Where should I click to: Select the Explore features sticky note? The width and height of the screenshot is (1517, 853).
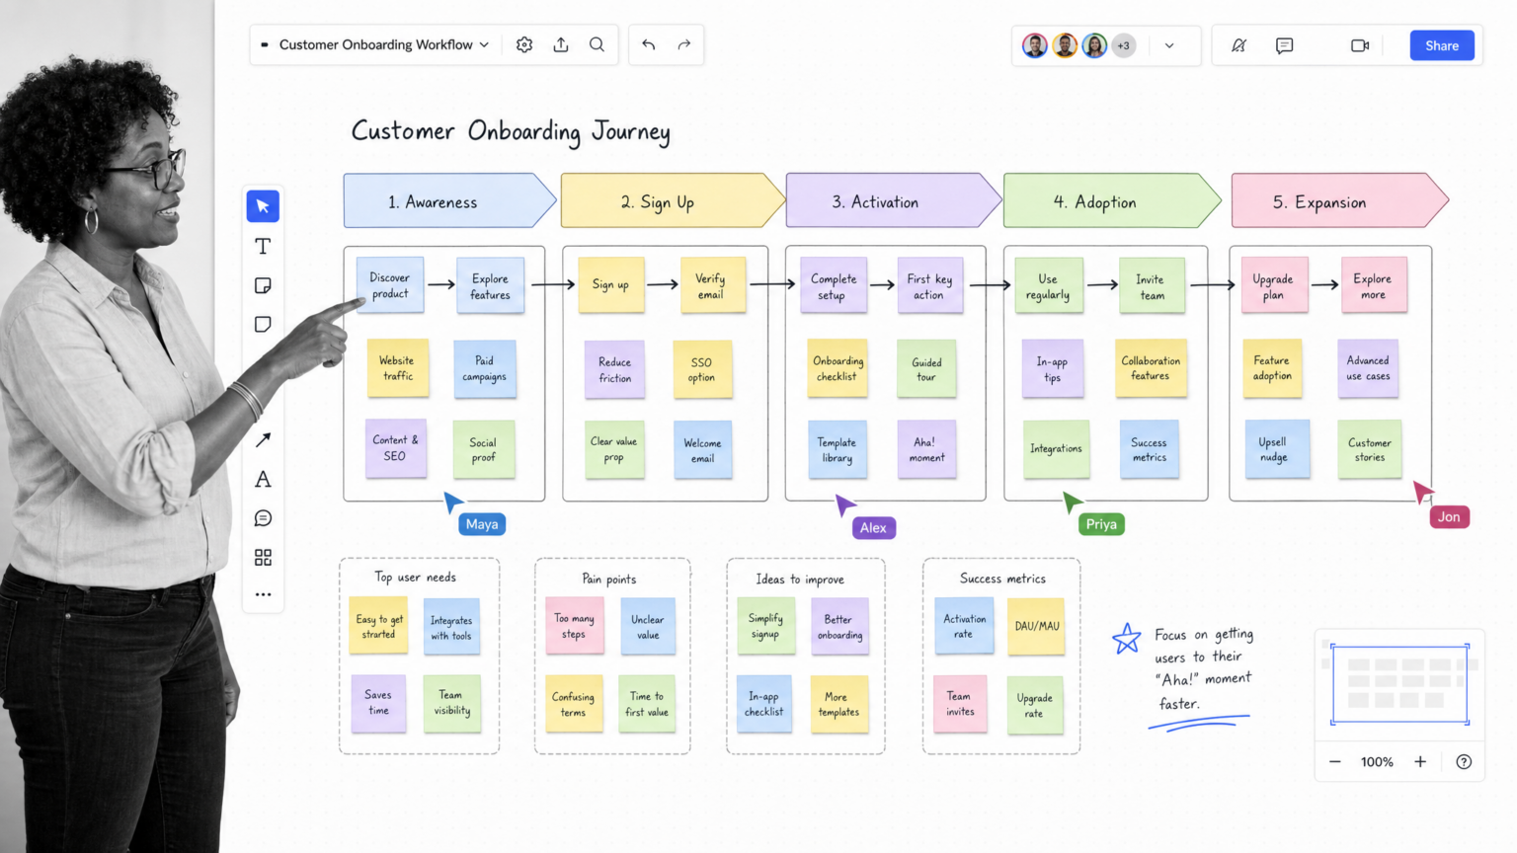[x=491, y=286]
